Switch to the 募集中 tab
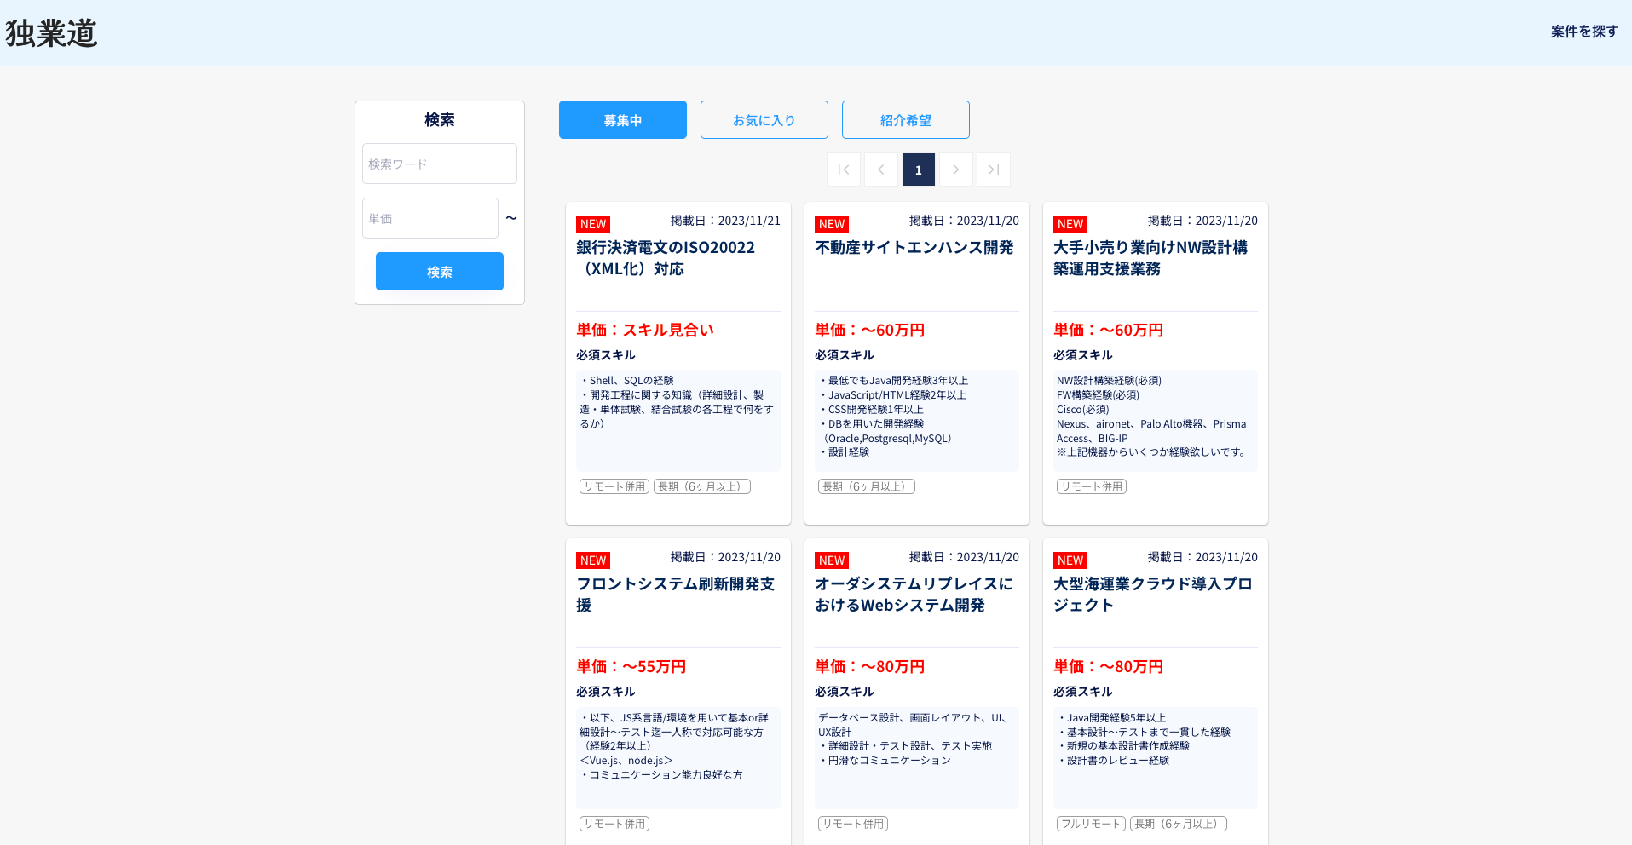This screenshot has height=845, width=1632. click(622, 120)
